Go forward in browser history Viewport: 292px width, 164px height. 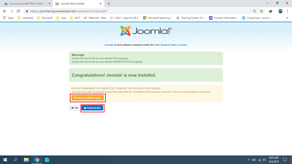11,11
